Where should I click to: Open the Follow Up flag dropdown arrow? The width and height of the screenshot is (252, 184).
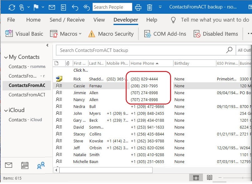(x=43, y=7)
